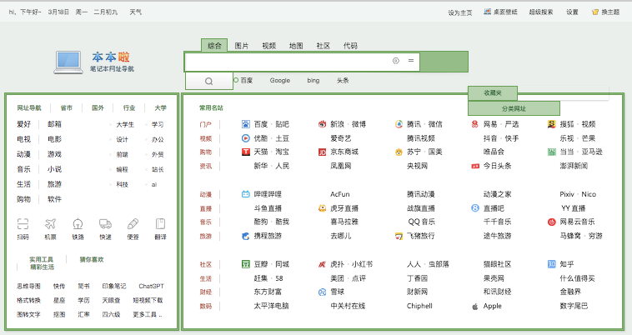This screenshot has width=632, height=335.
Task: Click the 京东商城 JD icon
Action: [322, 152]
